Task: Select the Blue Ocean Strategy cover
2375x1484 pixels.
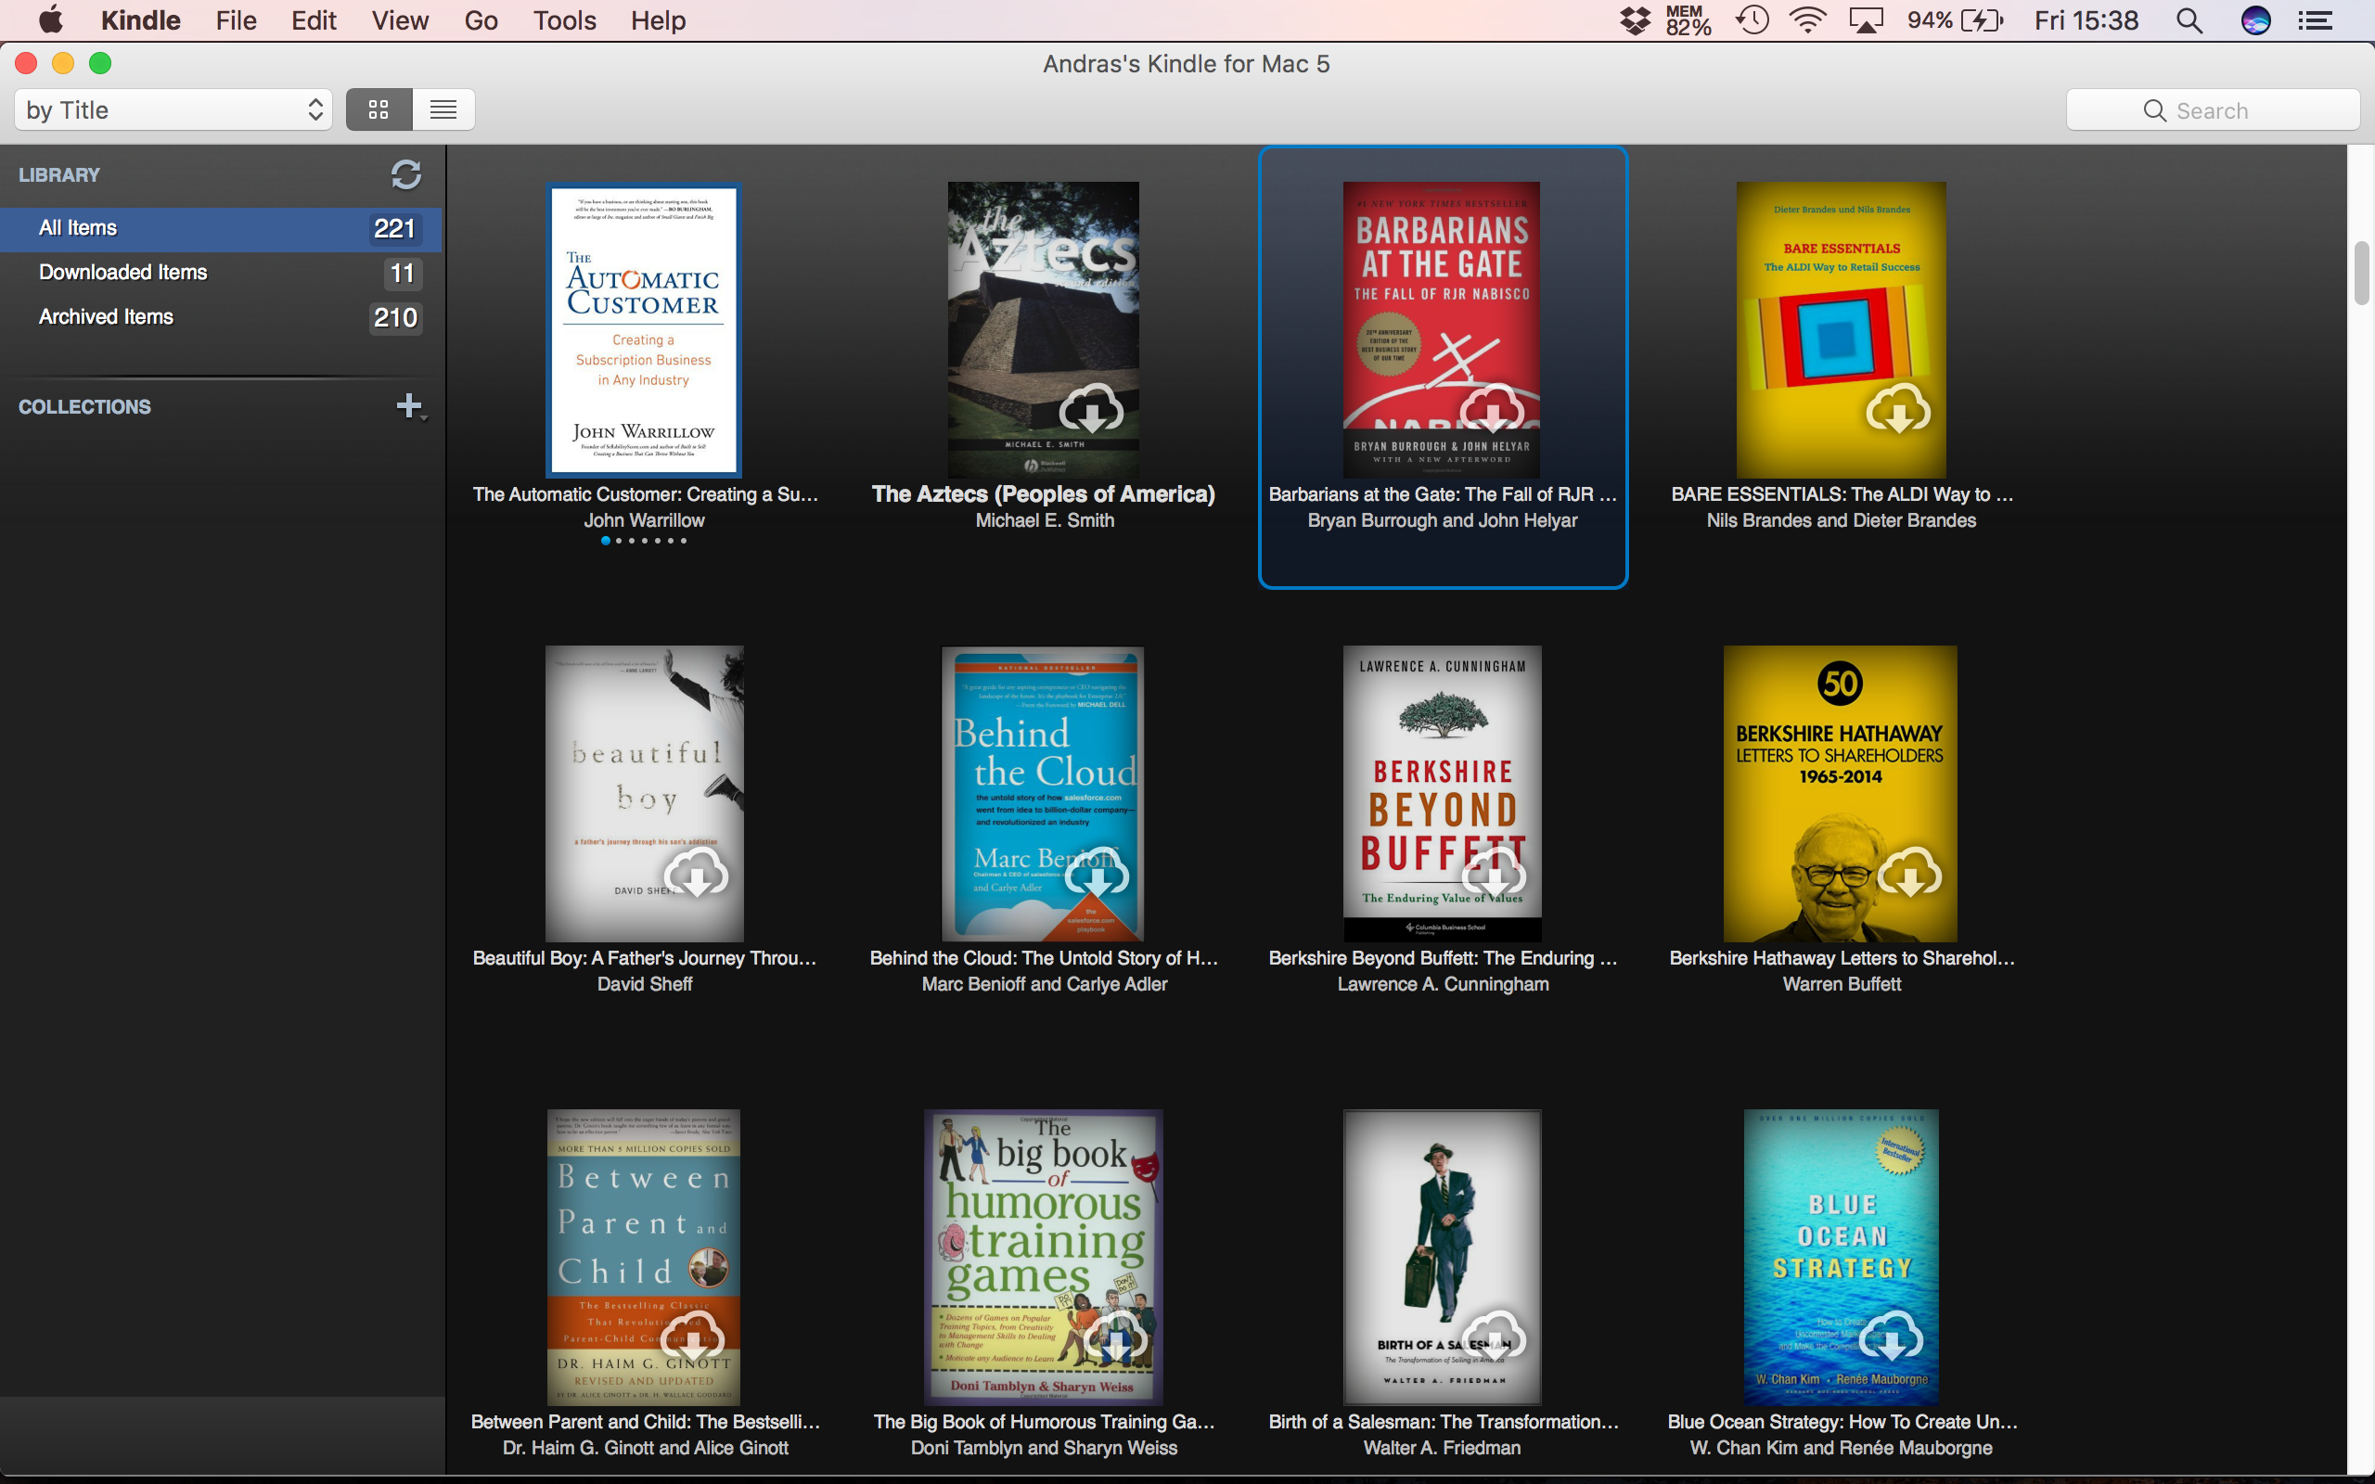Action: tap(1842, 1258)
